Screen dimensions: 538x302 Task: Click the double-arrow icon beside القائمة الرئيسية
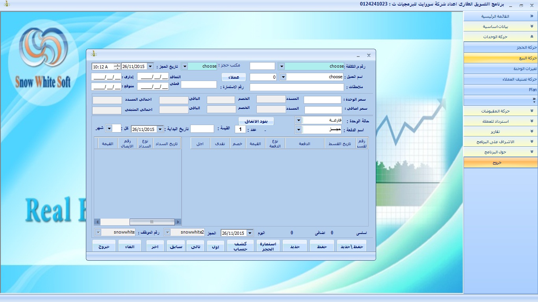click(x=532, y=17)
